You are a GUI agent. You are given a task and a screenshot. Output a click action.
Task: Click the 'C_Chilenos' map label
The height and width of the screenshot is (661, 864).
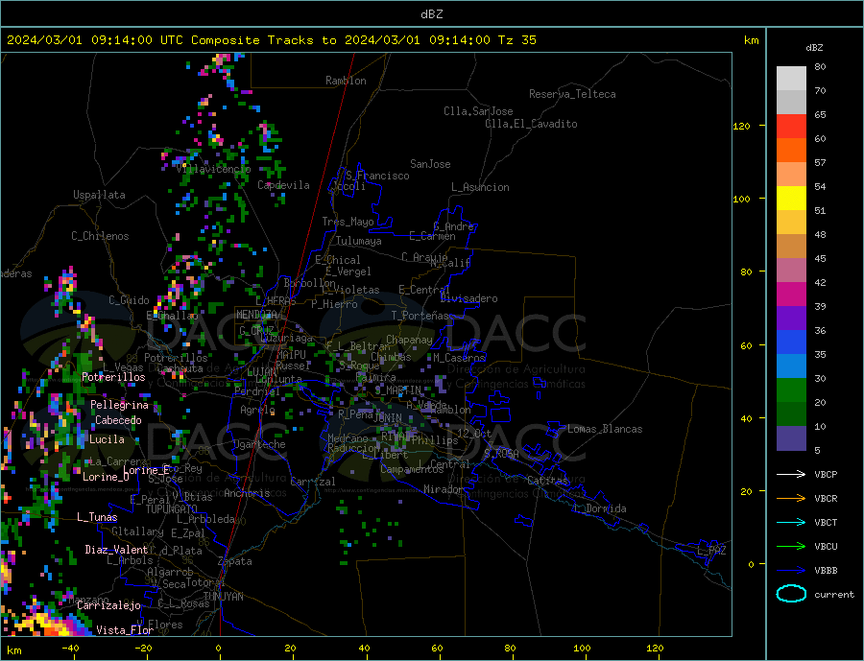pos(100,236)
